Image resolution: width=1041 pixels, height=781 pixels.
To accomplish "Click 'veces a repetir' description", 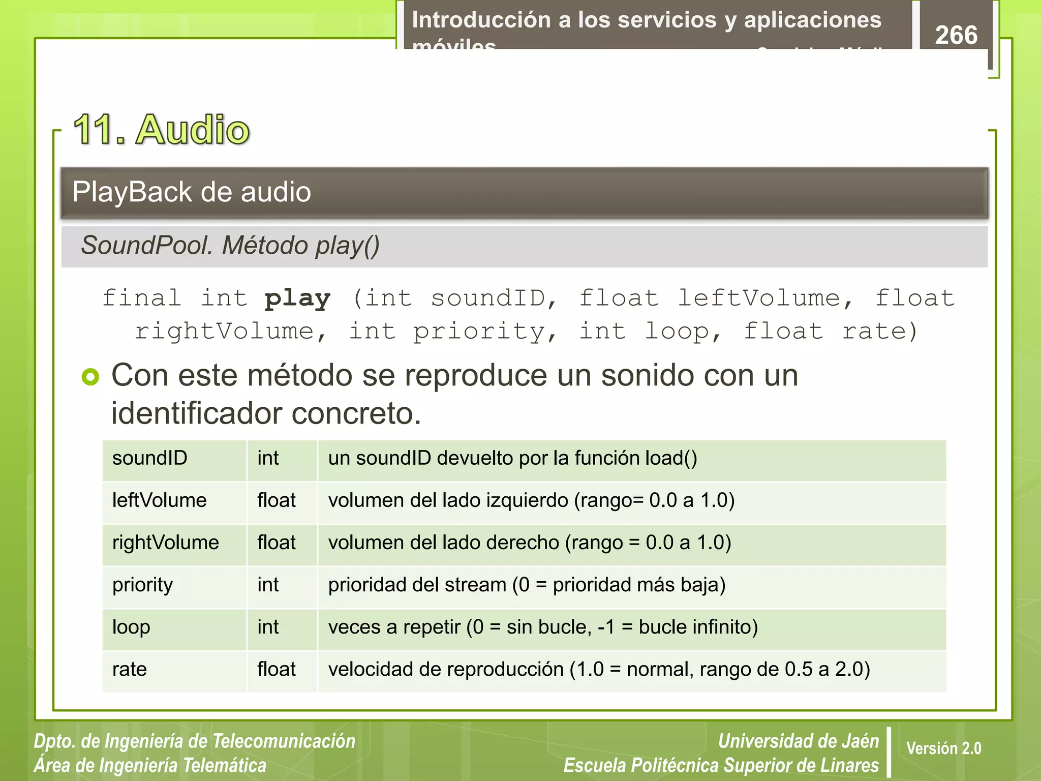I will tap(543, 627).
